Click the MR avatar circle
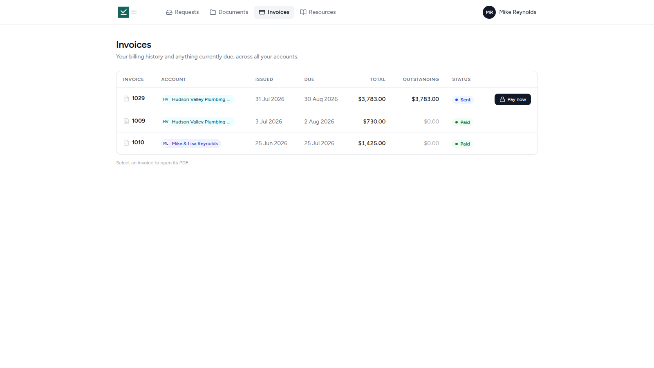The image size is (654, 368). (489, 12)
